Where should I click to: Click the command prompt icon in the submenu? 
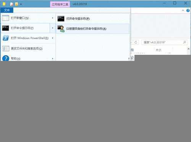point(61,19)
